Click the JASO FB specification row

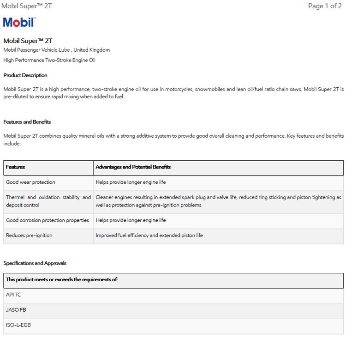173,310
